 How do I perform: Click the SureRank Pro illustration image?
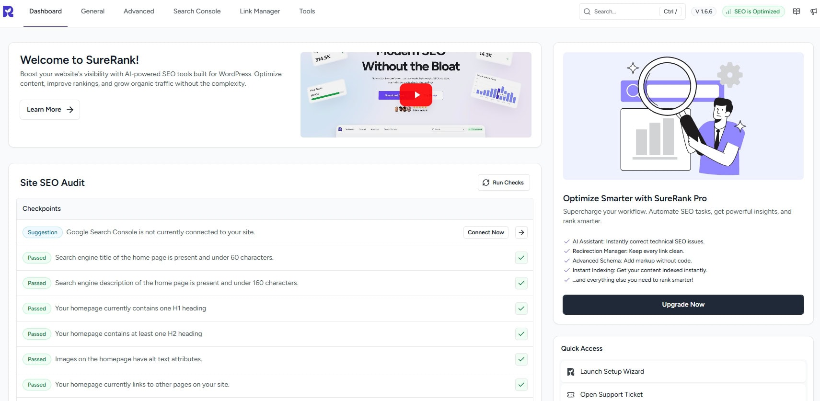(x=683, y=116)
